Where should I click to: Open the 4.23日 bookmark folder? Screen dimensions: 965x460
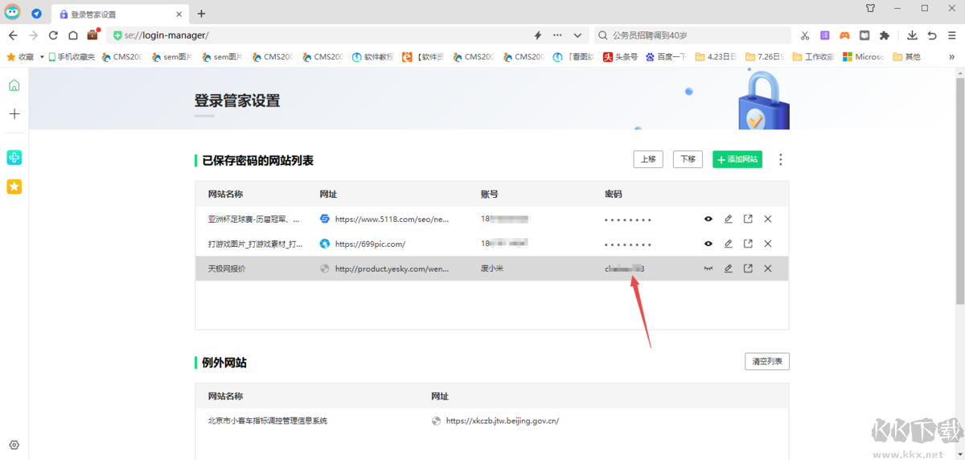(717, 57)
